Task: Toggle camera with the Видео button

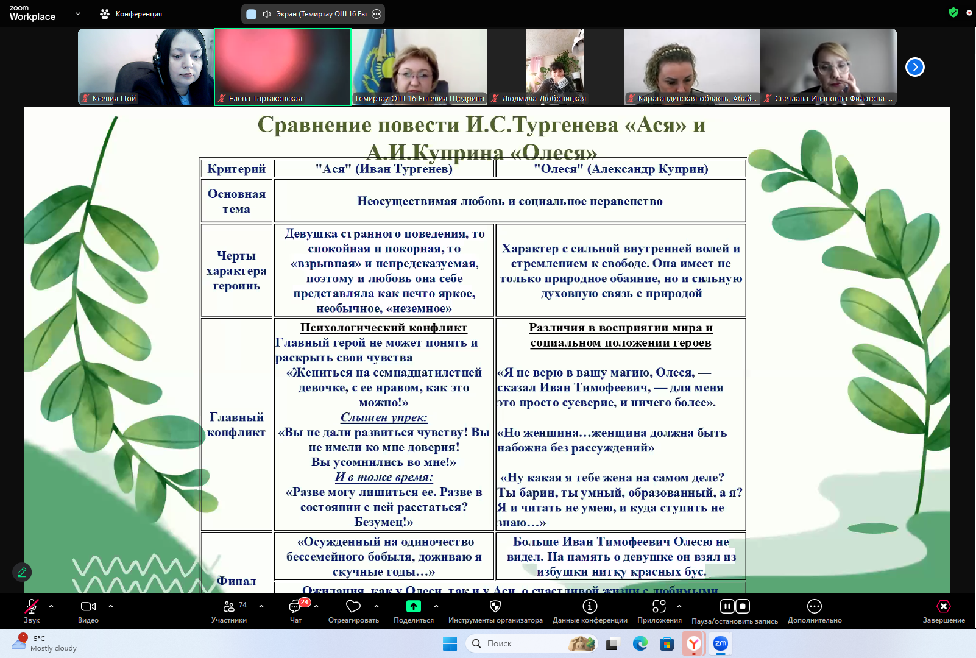Action: pos(88,607)
